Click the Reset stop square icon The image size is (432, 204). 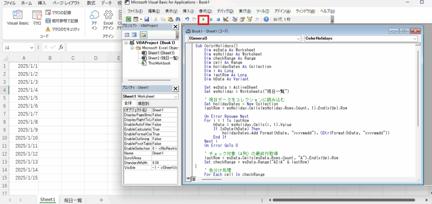point(218,19)
